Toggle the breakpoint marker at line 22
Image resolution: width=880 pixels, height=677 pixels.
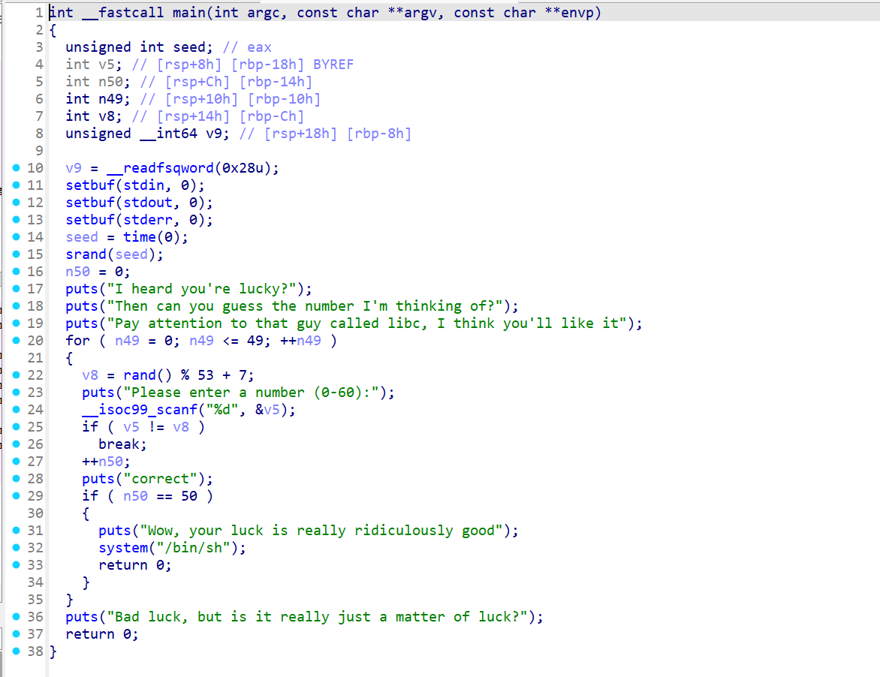pos(17,375)
